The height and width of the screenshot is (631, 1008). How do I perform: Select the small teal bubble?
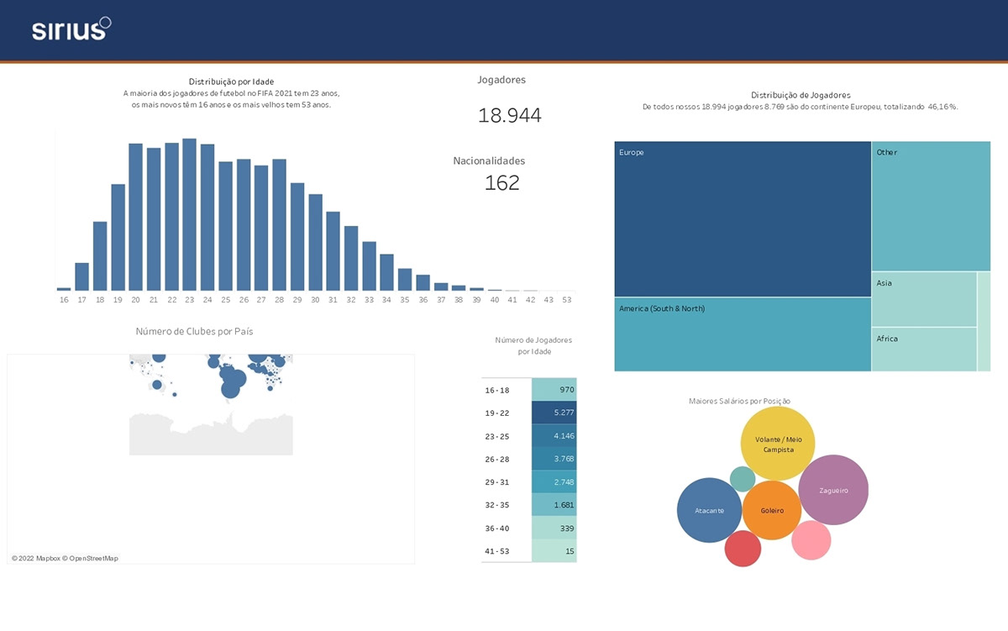coord(743,479)
